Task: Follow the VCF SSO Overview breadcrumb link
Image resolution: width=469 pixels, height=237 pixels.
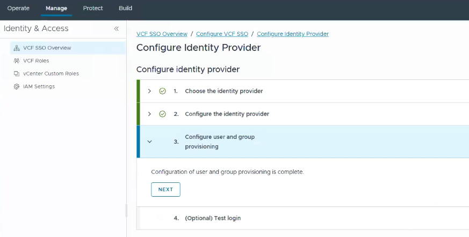Action: point(162,34)
